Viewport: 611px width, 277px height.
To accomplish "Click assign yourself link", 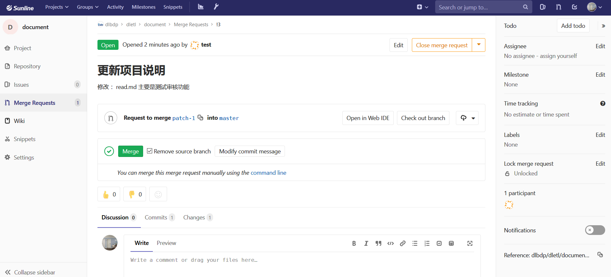I will [x=558, y=56].
